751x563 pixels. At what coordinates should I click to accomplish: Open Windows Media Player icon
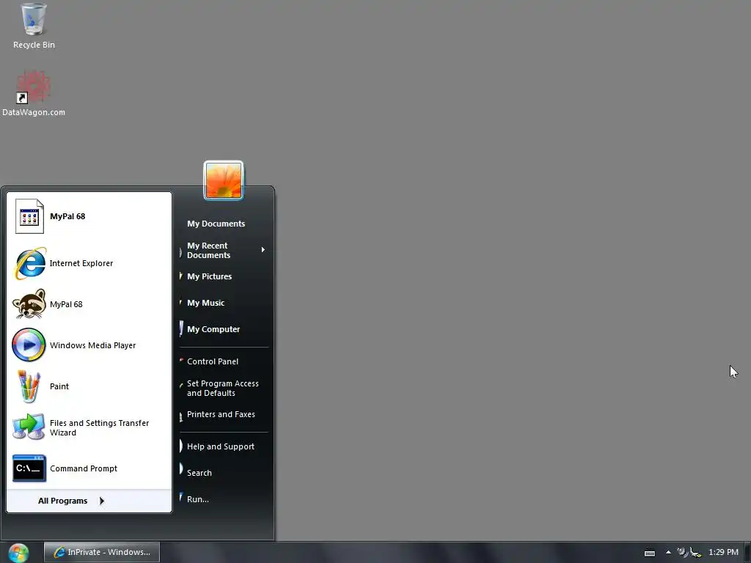coord(29,345)
